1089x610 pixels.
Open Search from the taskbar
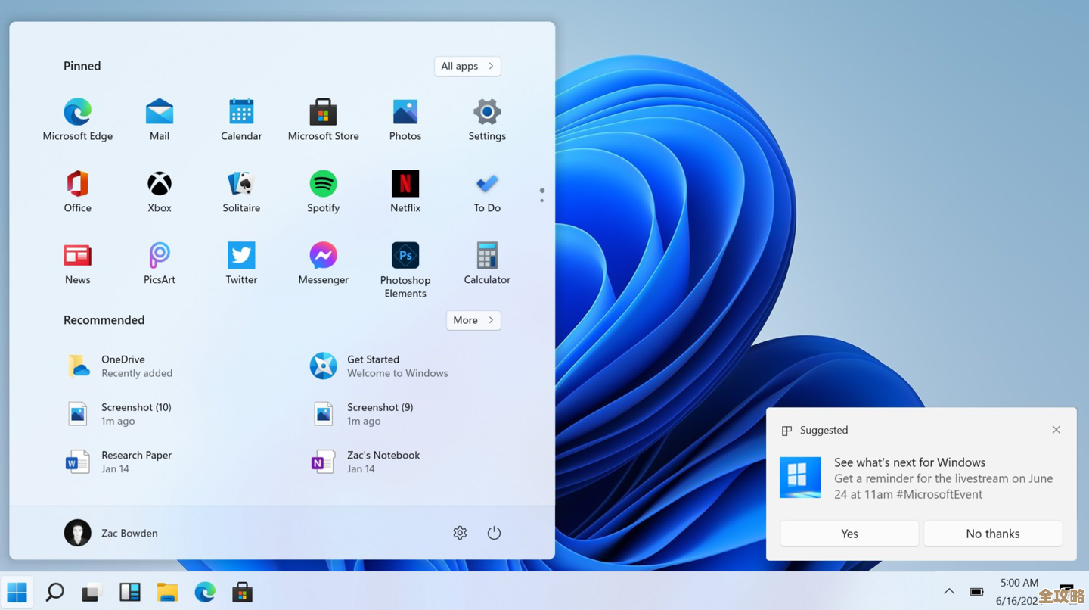[54, 592]
